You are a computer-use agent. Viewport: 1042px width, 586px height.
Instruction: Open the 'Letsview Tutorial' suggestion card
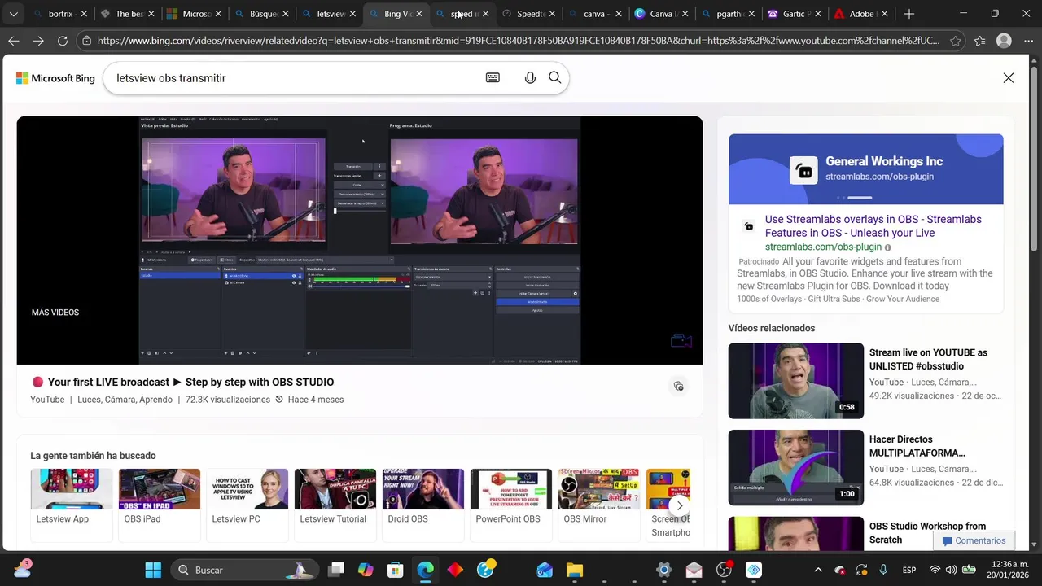click(x=335, y=505)
